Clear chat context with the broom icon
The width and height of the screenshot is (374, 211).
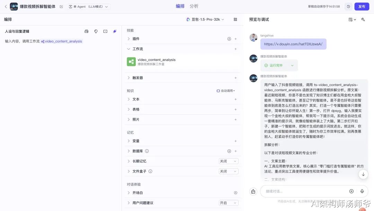click(x=253, y=191)
